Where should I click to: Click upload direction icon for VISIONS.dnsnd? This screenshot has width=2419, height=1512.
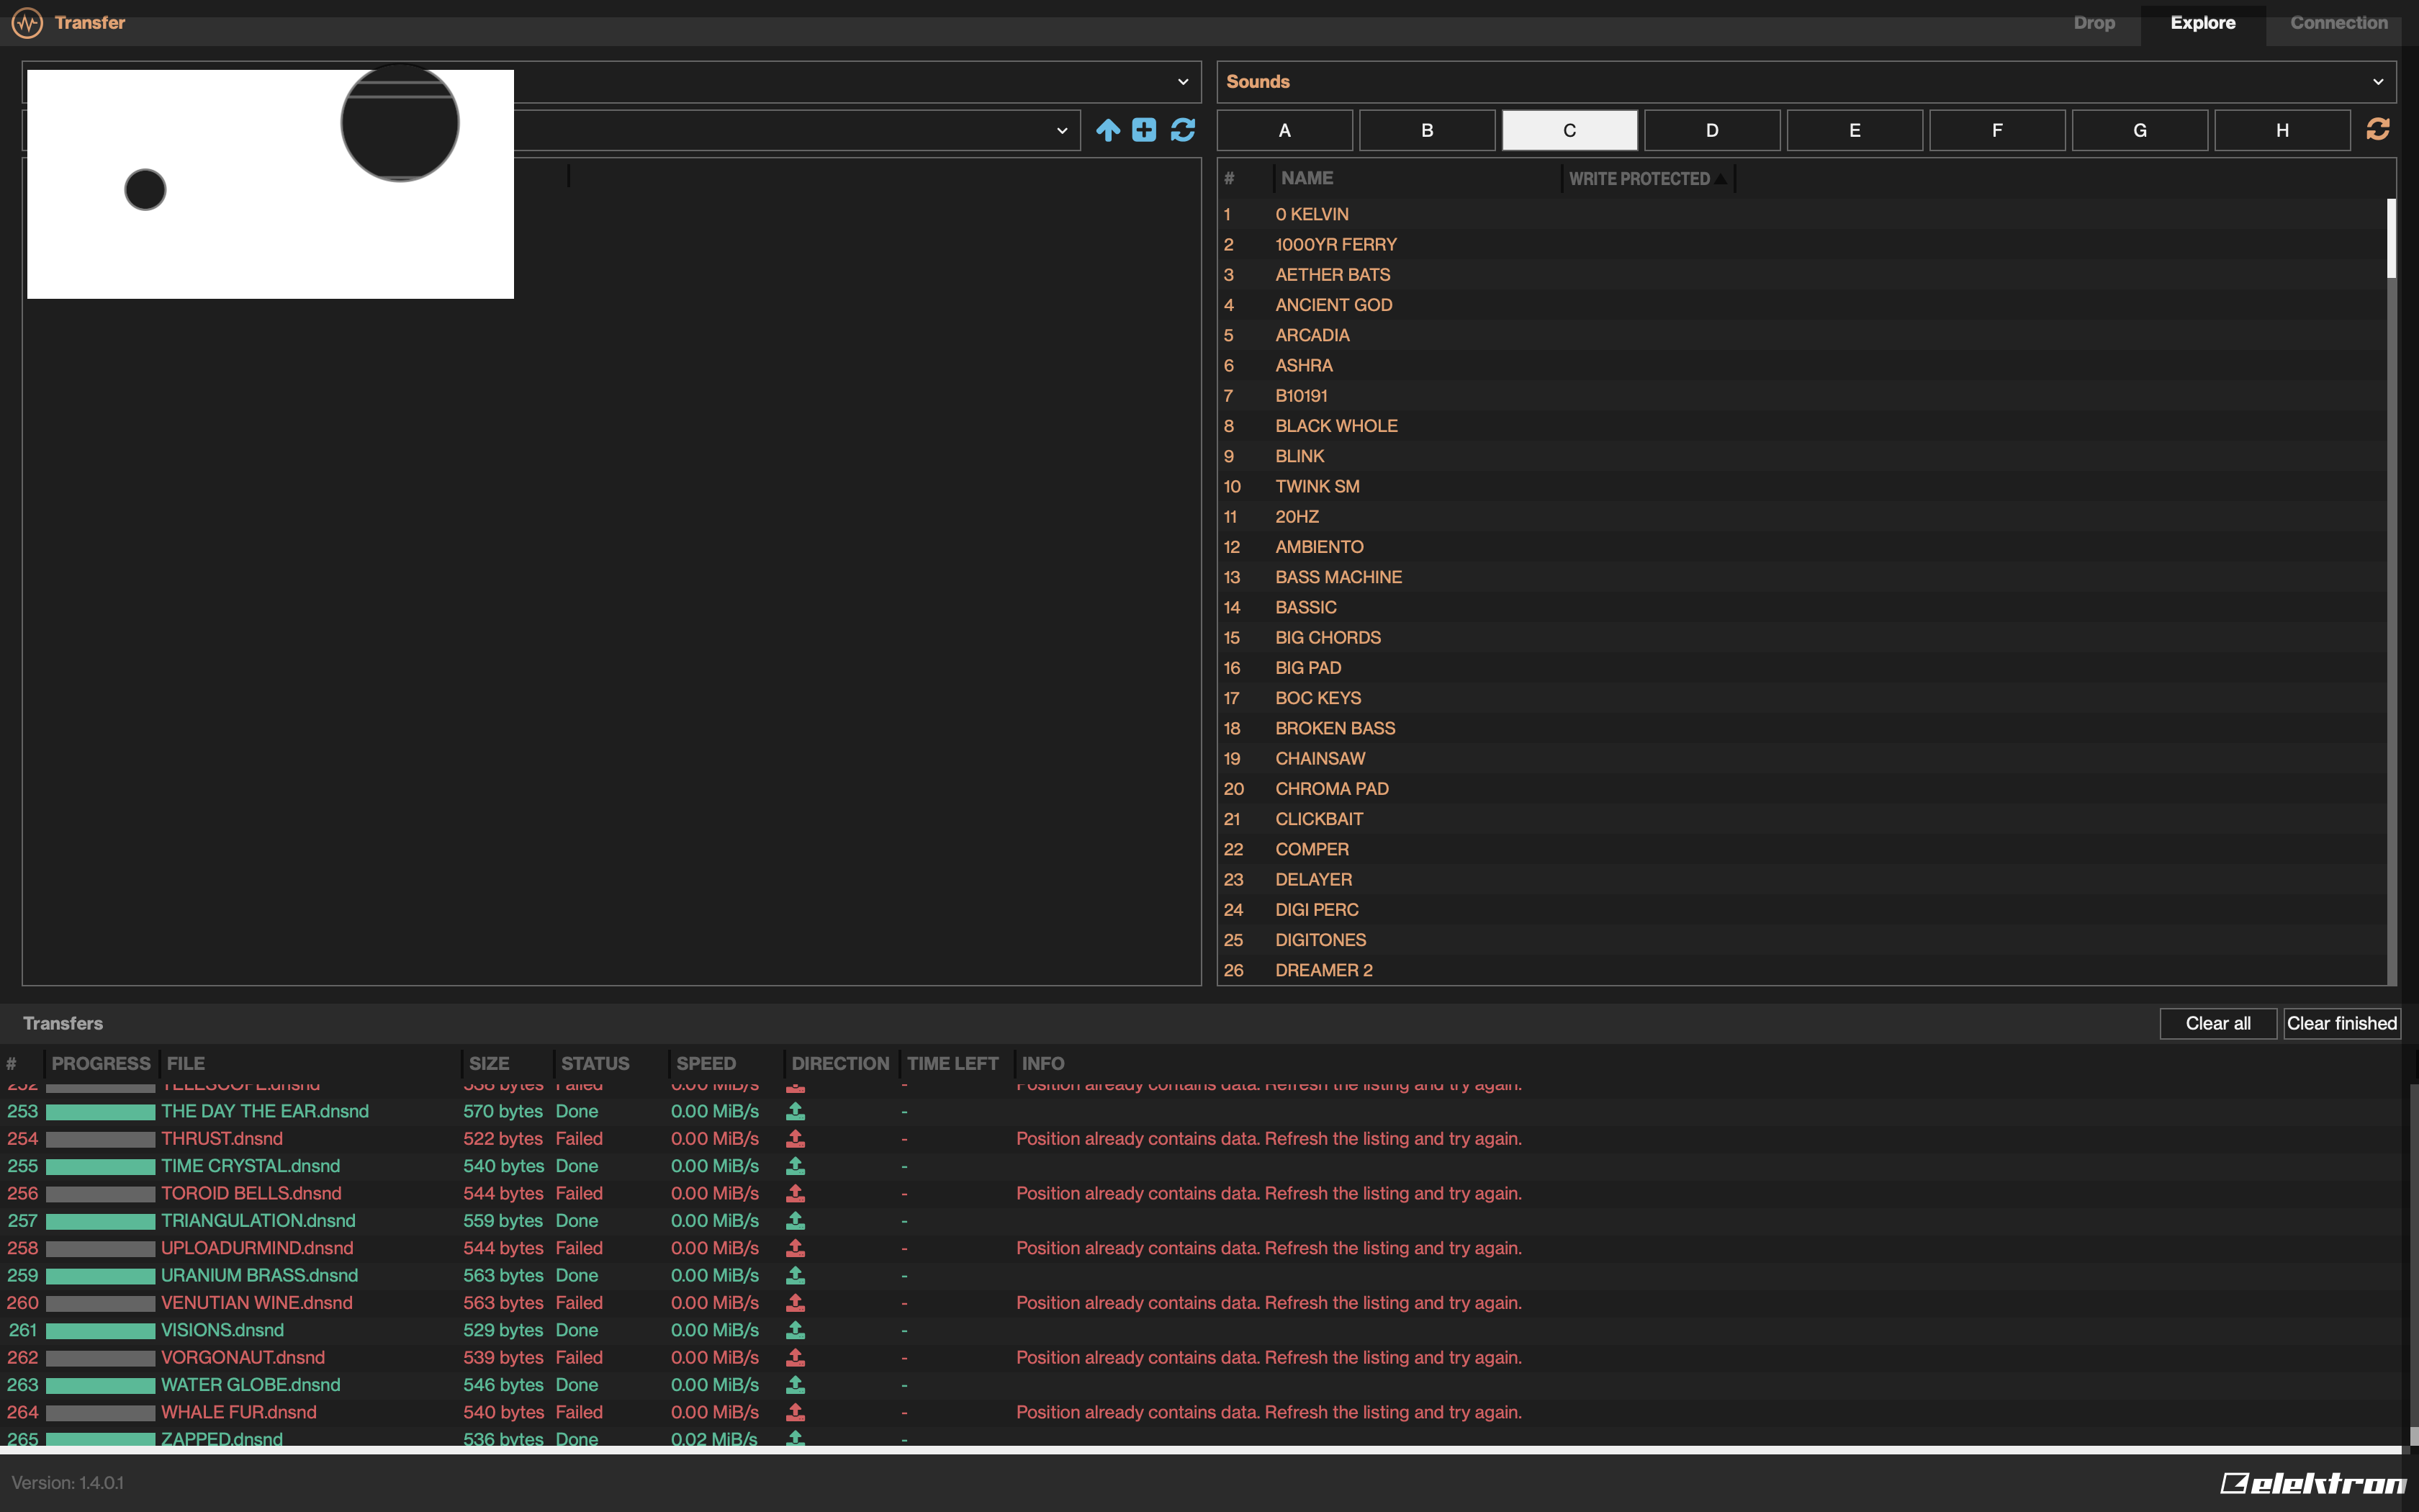point(796,1330)
